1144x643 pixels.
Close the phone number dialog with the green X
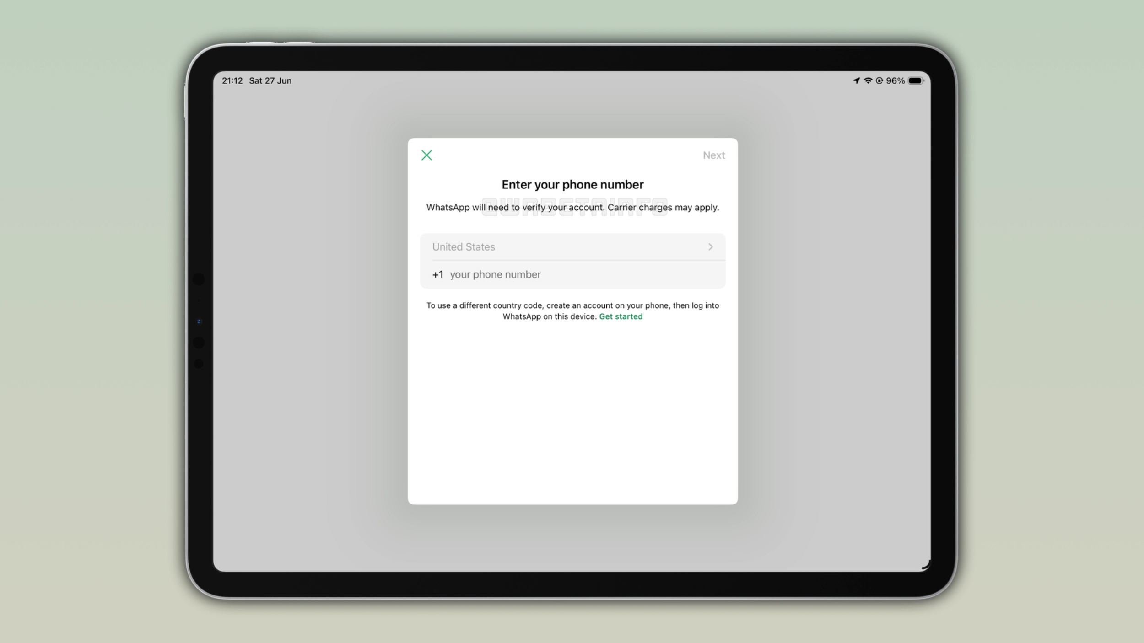point(426,155)
